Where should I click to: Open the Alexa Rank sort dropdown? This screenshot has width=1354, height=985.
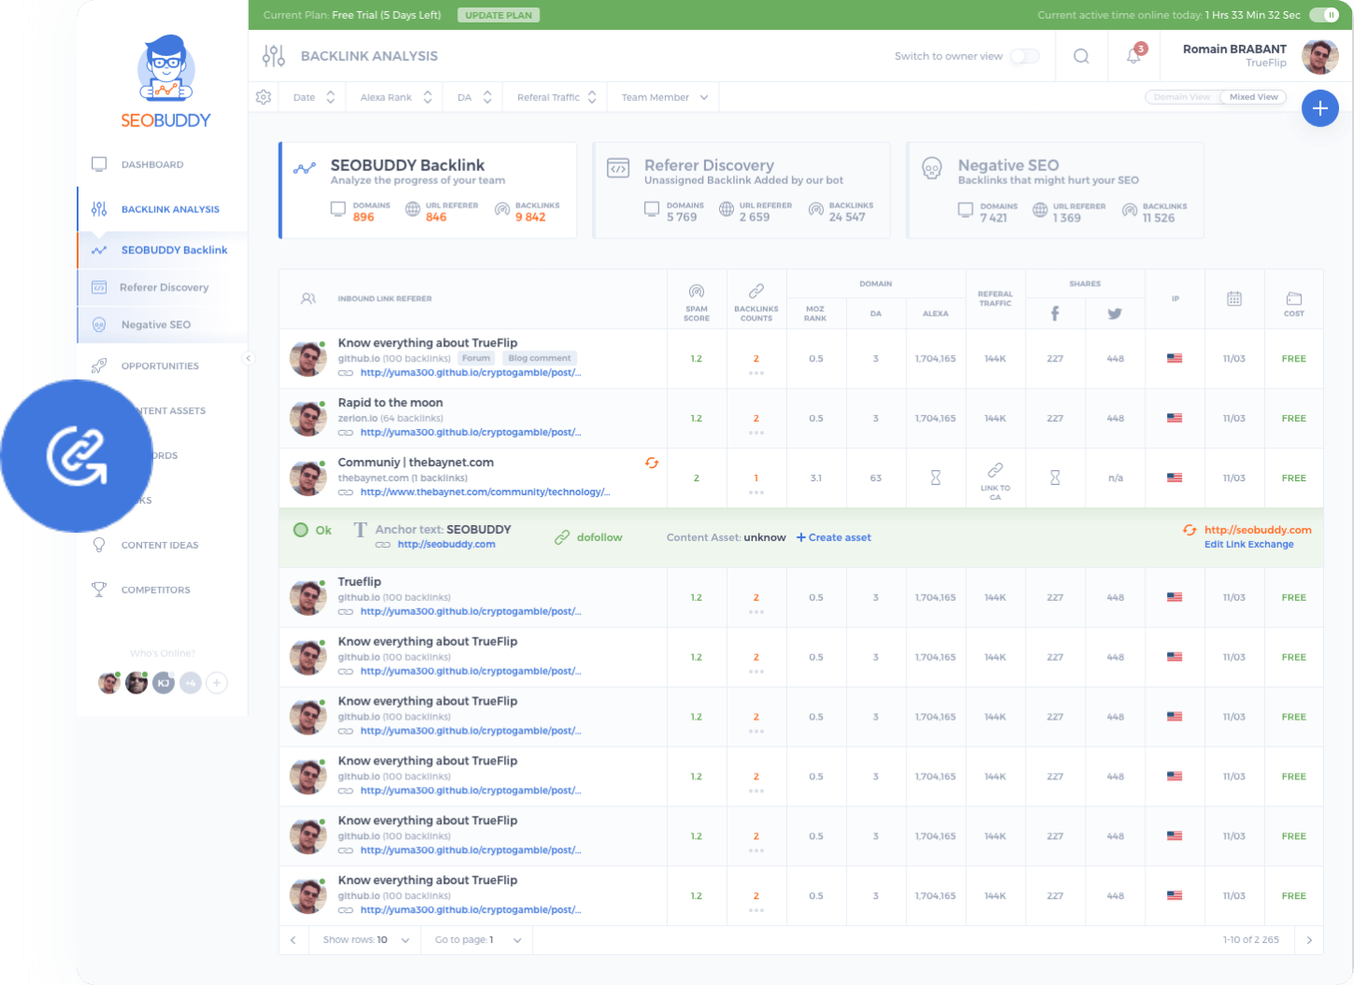396,97
